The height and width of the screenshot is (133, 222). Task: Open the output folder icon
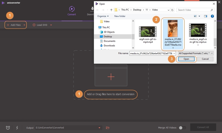(x=108, y=128)
